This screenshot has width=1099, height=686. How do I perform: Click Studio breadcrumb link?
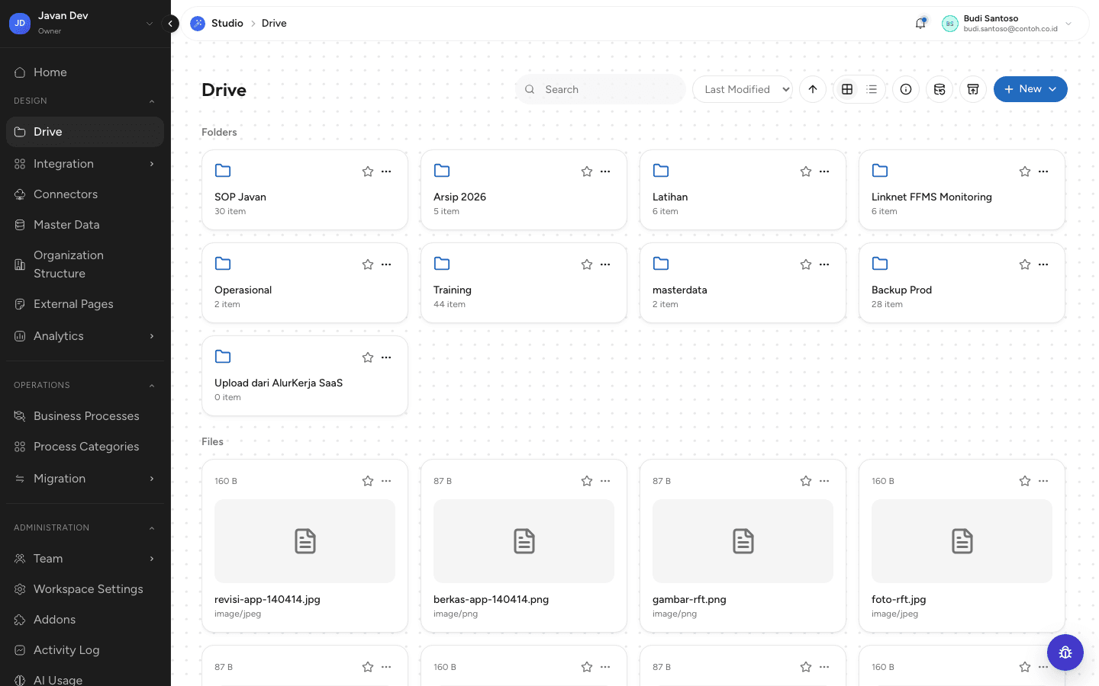[x=227, y=24]
